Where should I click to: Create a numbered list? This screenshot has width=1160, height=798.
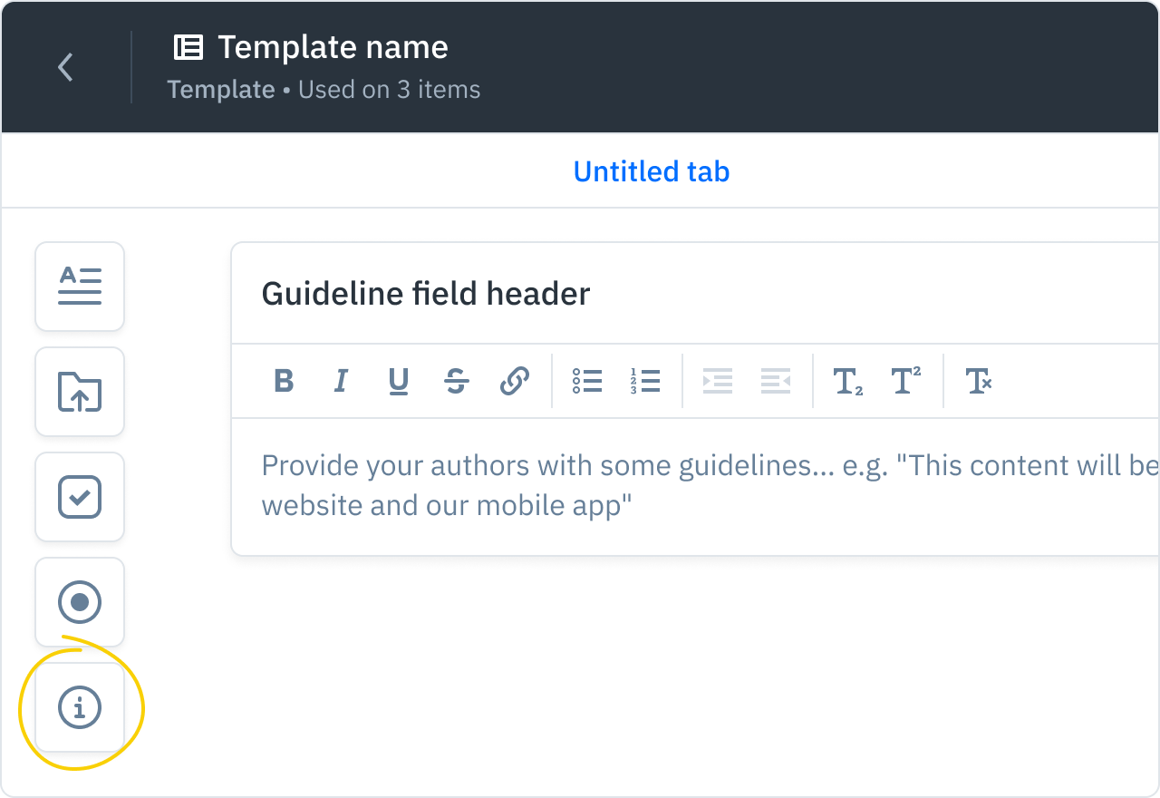tap(646, 381)
